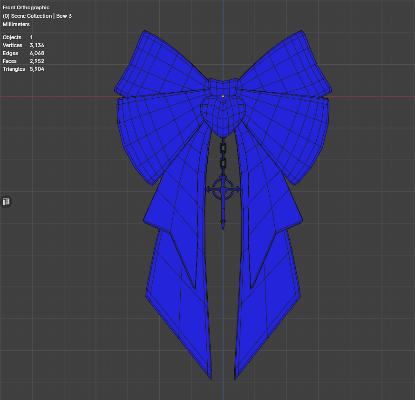Click the checkered tool icon on left edge
The image size is (415, 400).
point(7,202)
